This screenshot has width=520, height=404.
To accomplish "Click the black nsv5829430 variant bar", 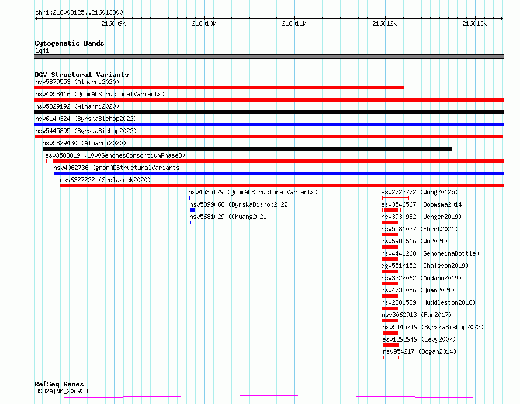I will [247, 149].
